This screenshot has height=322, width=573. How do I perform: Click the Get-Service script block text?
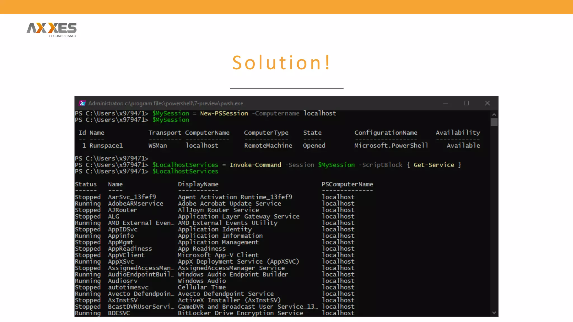pos(434,165)
